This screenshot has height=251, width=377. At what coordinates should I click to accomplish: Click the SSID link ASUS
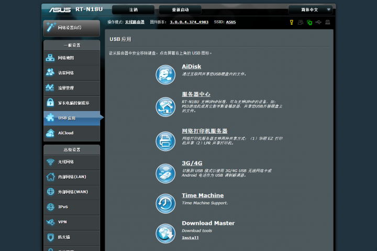click(231, 22)
